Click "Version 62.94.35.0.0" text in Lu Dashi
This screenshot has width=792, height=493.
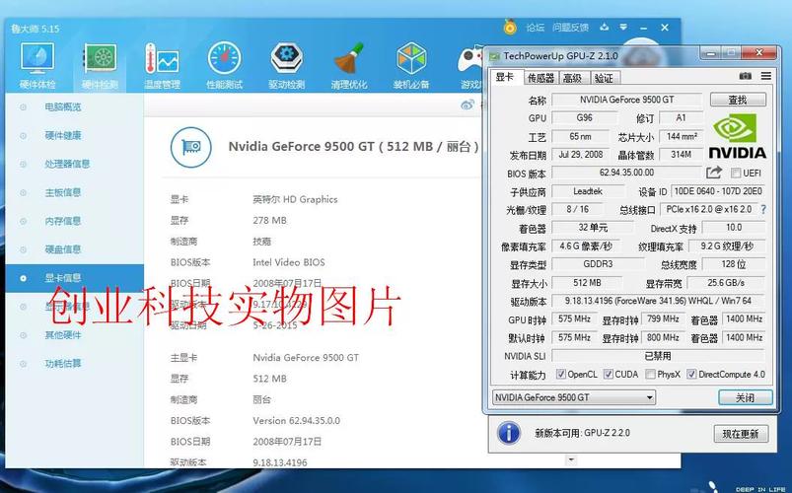(297, 421)
